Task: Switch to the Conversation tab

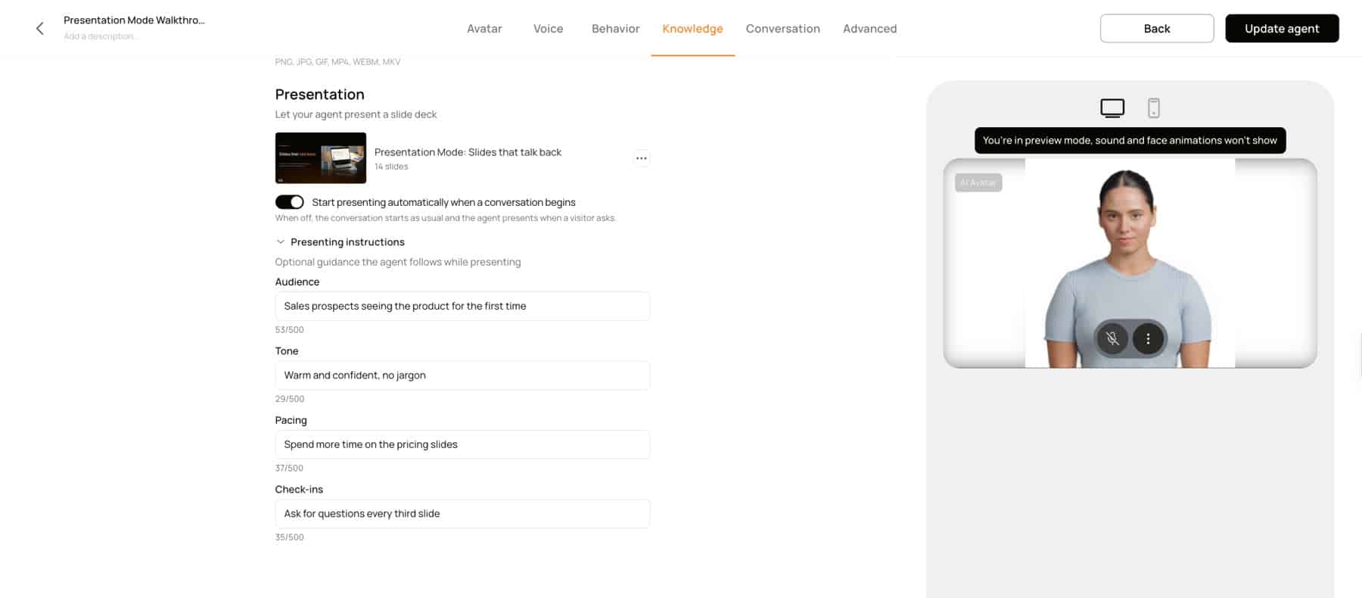Action: click(x=782, y=29)
